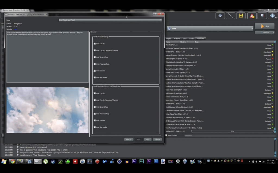Check Vivid Groundfogs in Half Resolution group
278x173 pixels.
click(x=94, y=107)
